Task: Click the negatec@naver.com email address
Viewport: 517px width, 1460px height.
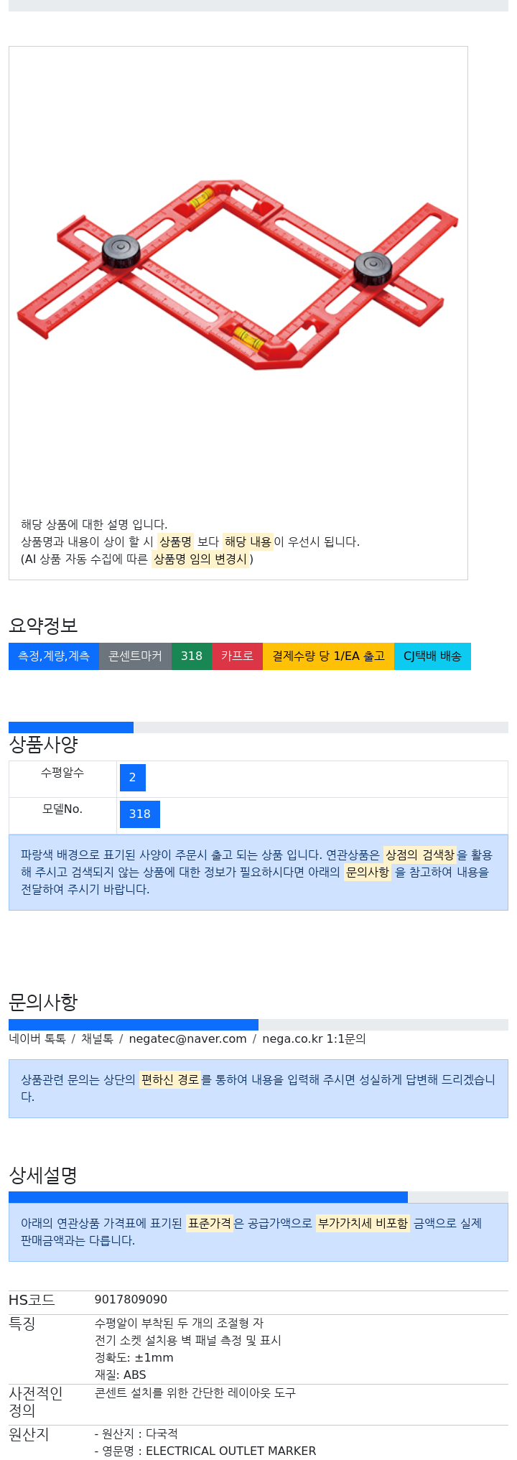Action: [187, 1038]
